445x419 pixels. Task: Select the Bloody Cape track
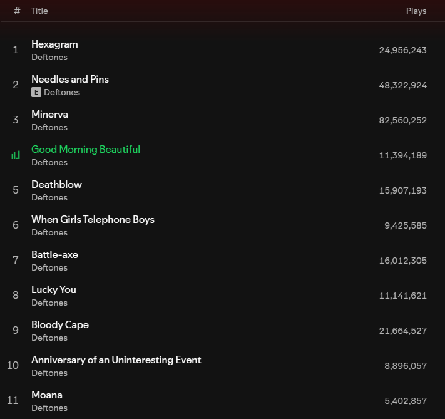pyautogui.click(x=60, y=325)
